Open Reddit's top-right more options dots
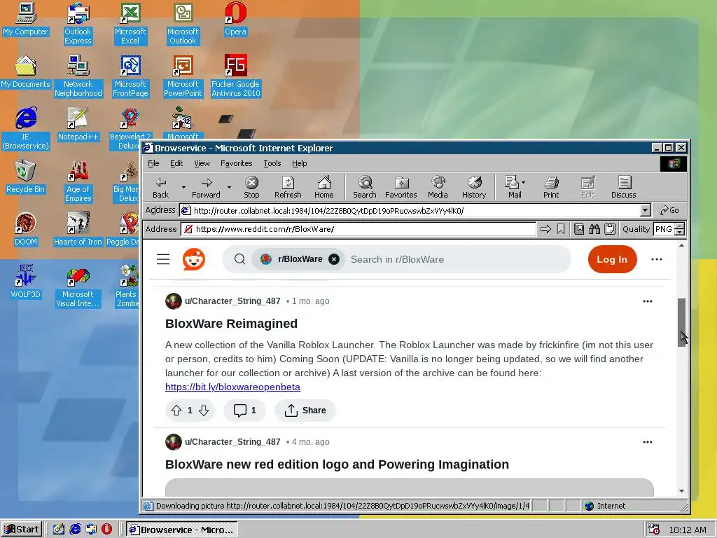Viewport: 717px width, 538px height. [x=657, y=259]
